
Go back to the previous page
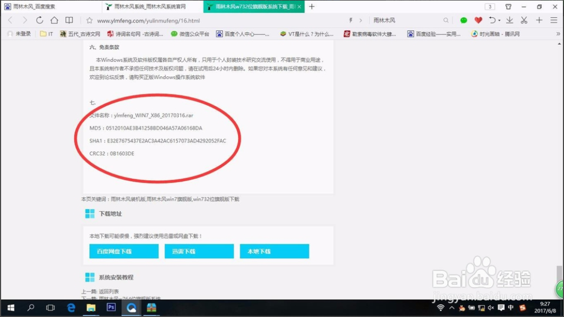coord(10,21)
